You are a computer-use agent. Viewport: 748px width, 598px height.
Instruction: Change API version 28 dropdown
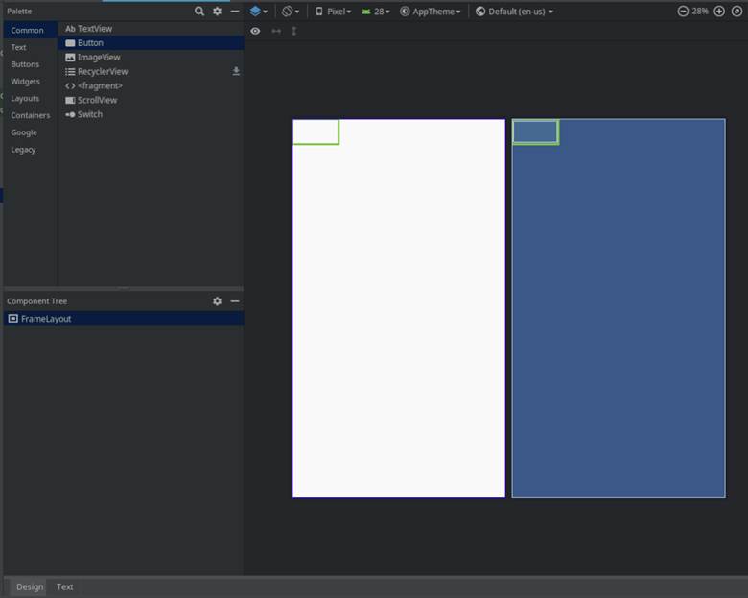pos(375,12)
